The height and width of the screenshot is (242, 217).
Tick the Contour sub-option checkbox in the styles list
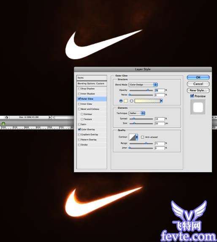82,114
